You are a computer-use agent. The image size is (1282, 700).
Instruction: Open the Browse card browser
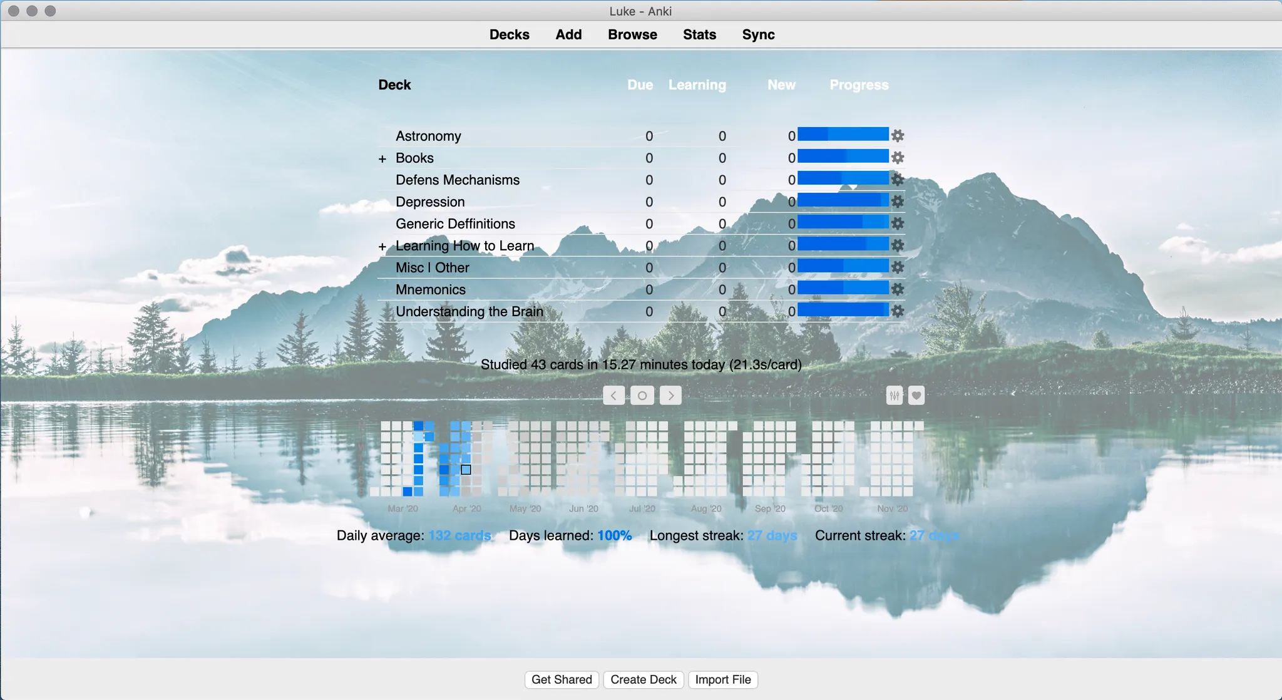pos(632,34)
